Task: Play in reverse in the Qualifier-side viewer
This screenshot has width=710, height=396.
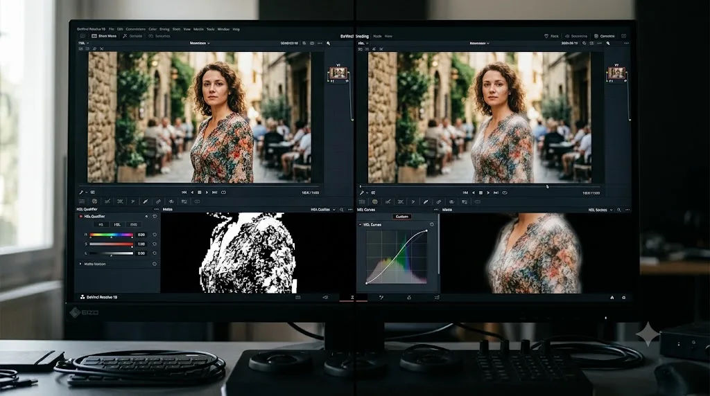Action: [x=192, y=192]
